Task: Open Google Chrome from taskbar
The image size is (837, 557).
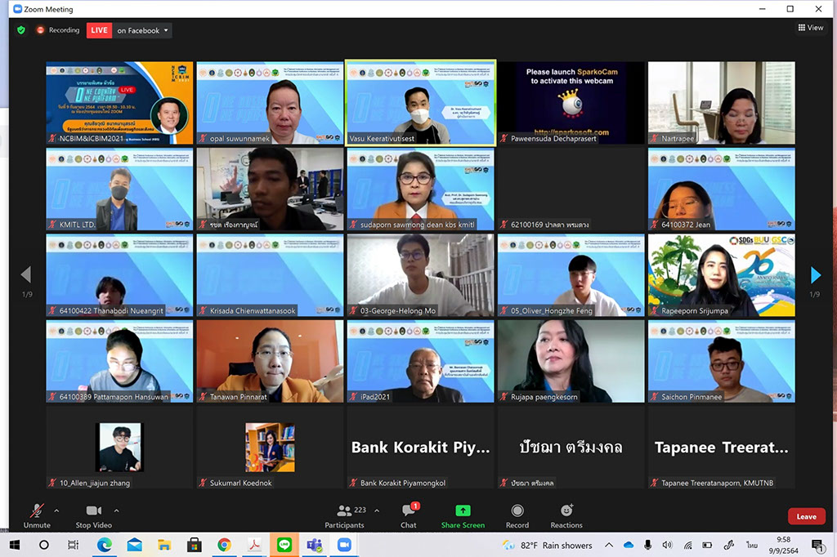Action: pos(224,545)
